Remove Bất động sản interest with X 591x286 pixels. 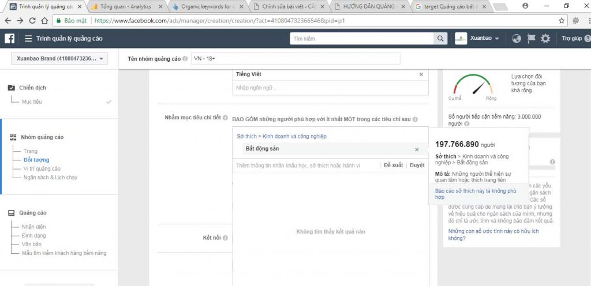(x=417, y=149)
